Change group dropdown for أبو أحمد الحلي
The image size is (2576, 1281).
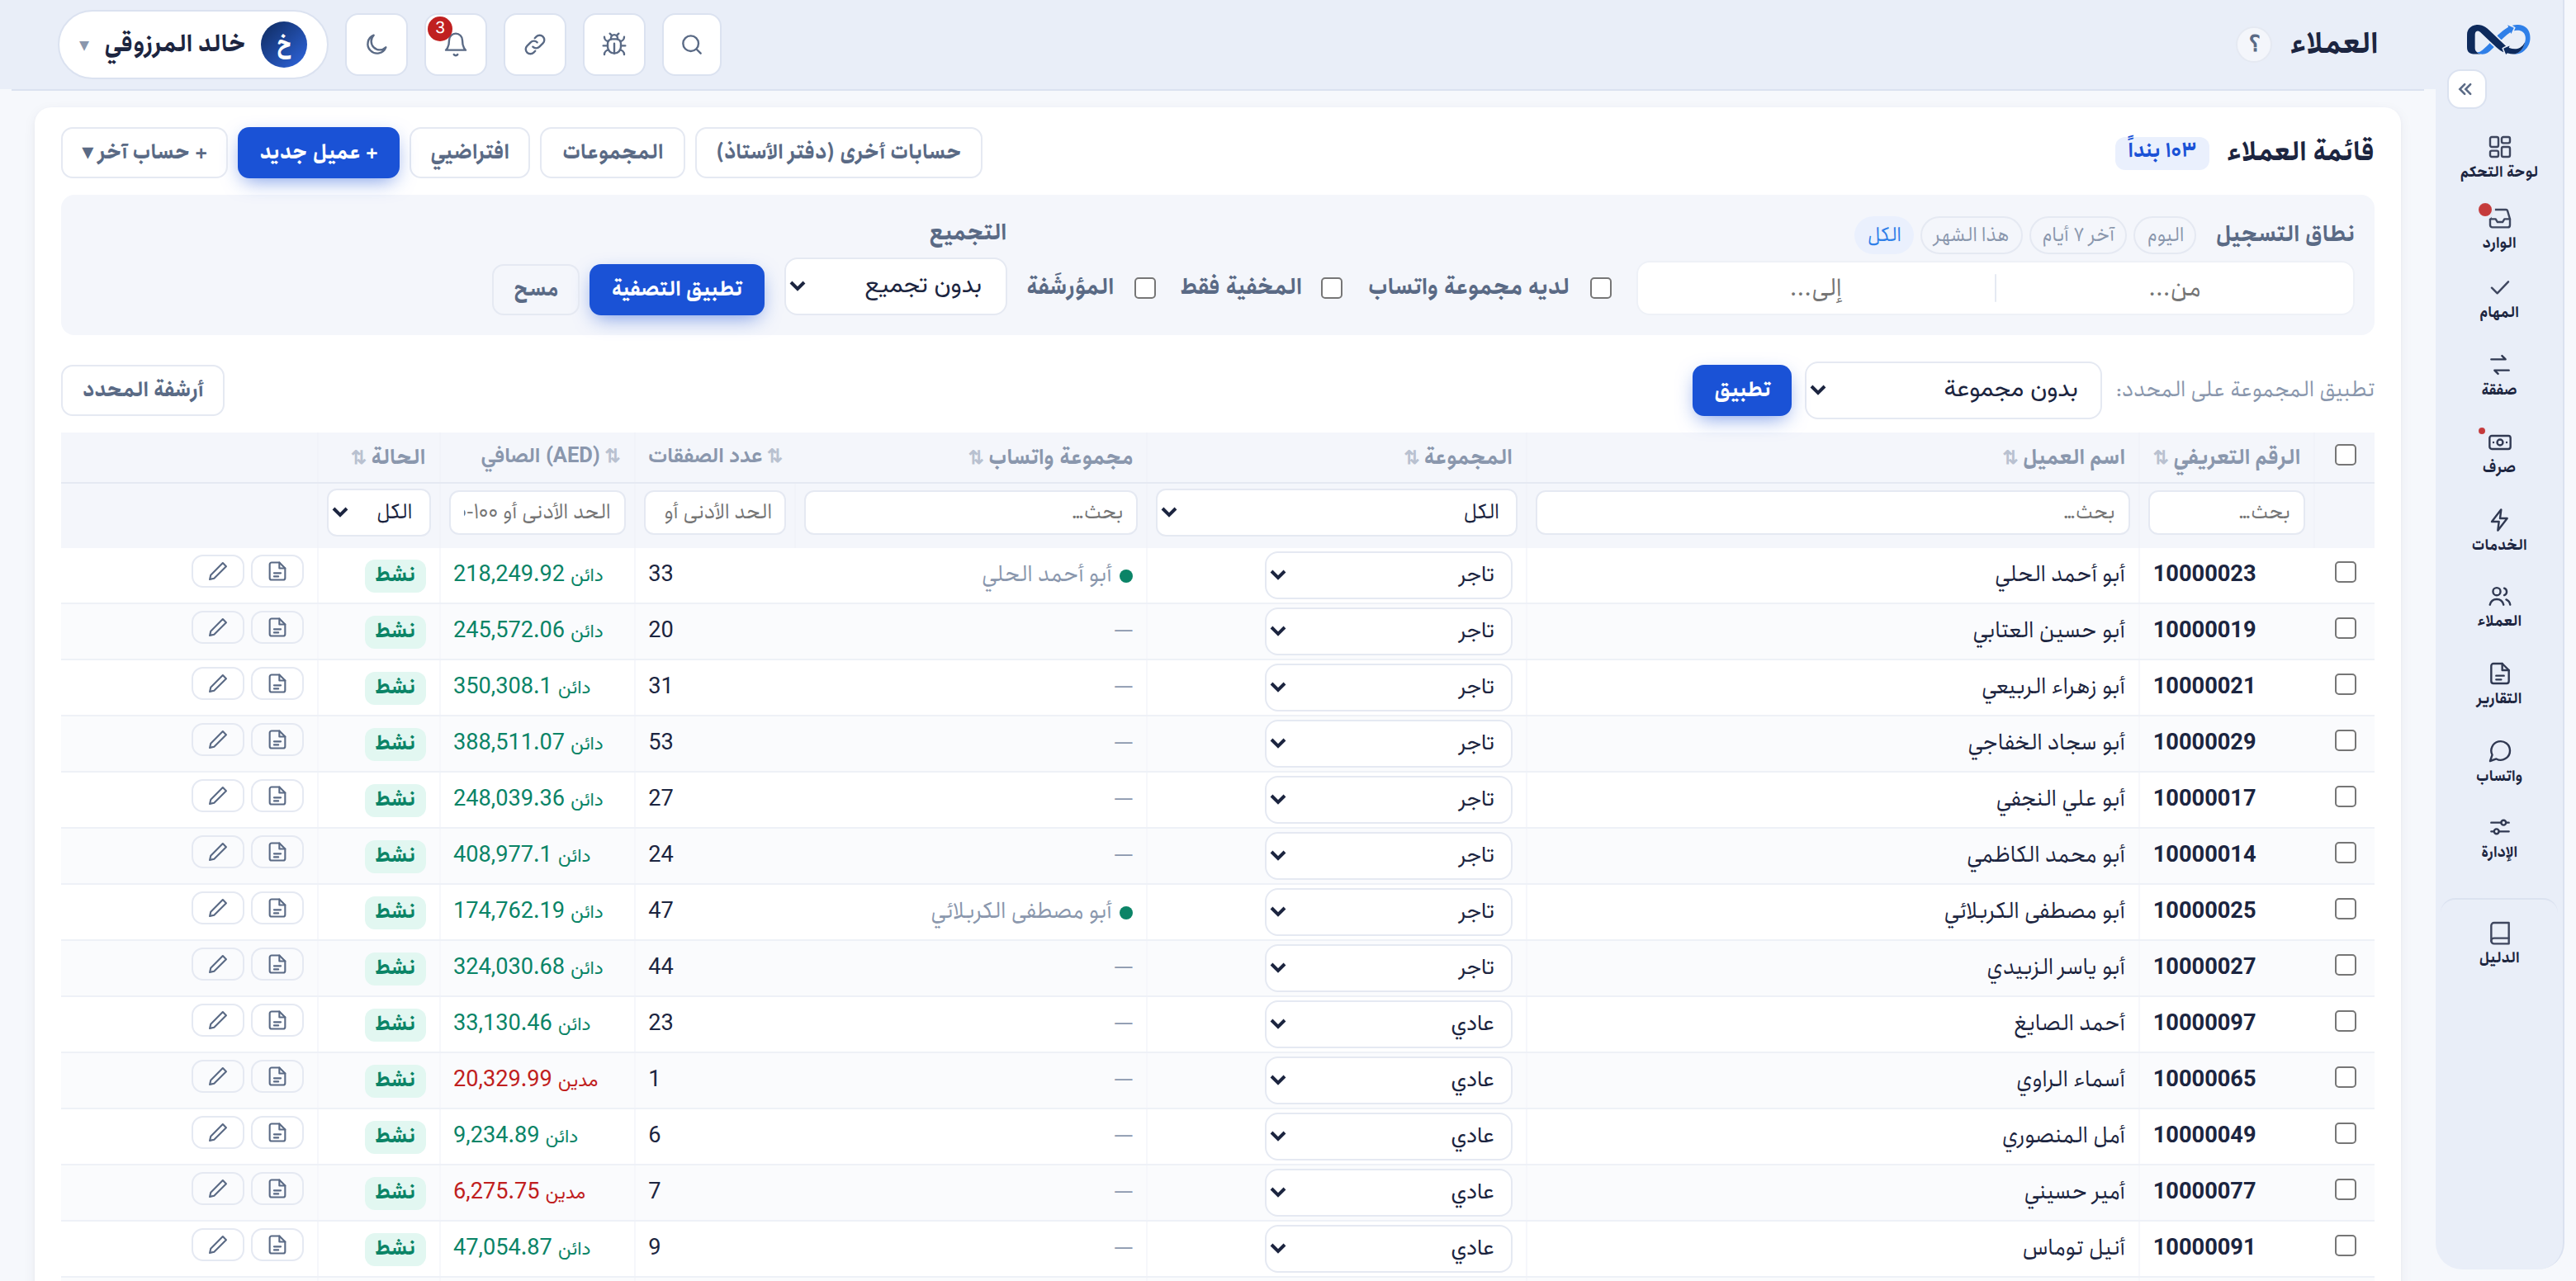1388,575
